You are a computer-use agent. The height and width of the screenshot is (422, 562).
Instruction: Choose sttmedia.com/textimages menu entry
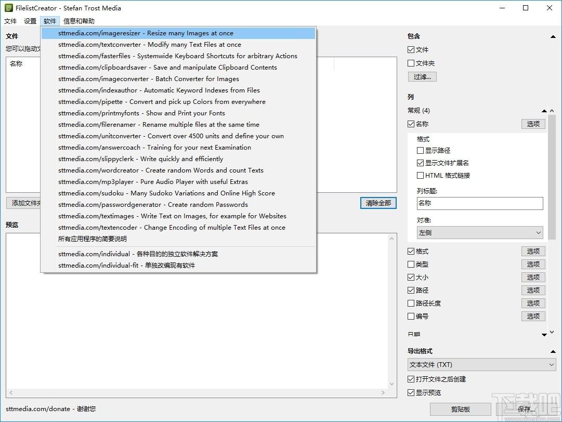[178, 216]
